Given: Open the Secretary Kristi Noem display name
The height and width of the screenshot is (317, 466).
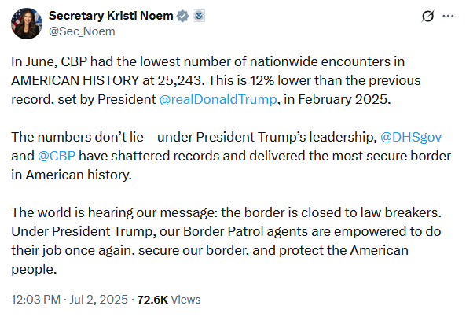Looking at the screenshot, I should coord(111,16).
